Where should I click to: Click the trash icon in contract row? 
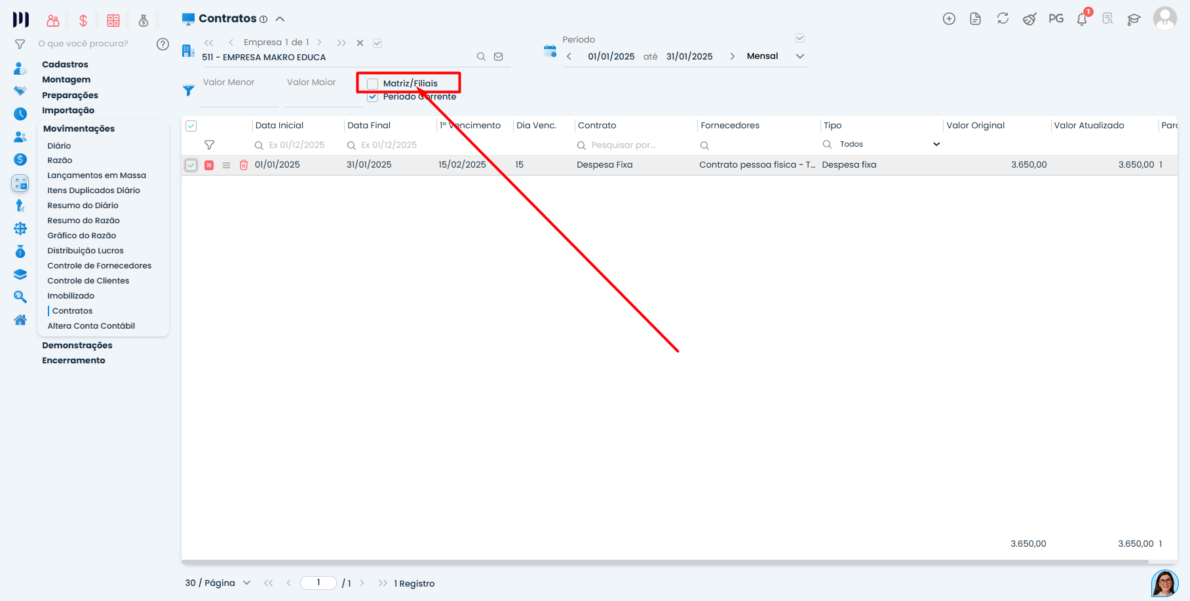pyautogui.click(x=244, y=165)
